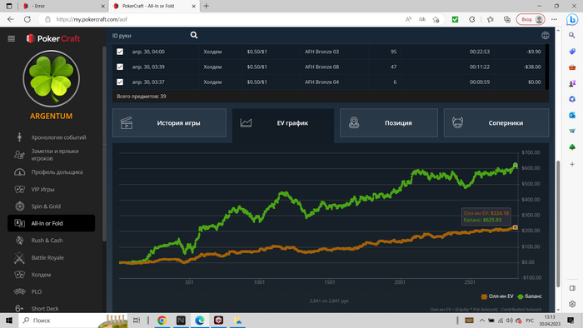Screen dimensions: 583x328
Task: Add a sidebar app with plus
Action: pos(572,164)
